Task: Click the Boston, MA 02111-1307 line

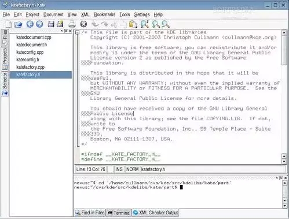Action: (x=131, y=139)
